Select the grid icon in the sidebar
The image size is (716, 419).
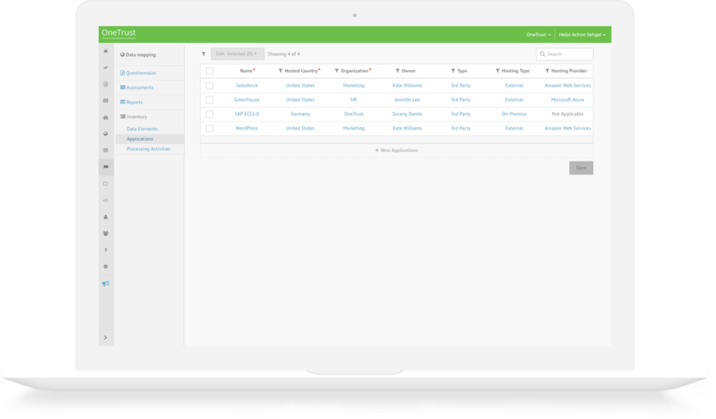coord(105,101)
